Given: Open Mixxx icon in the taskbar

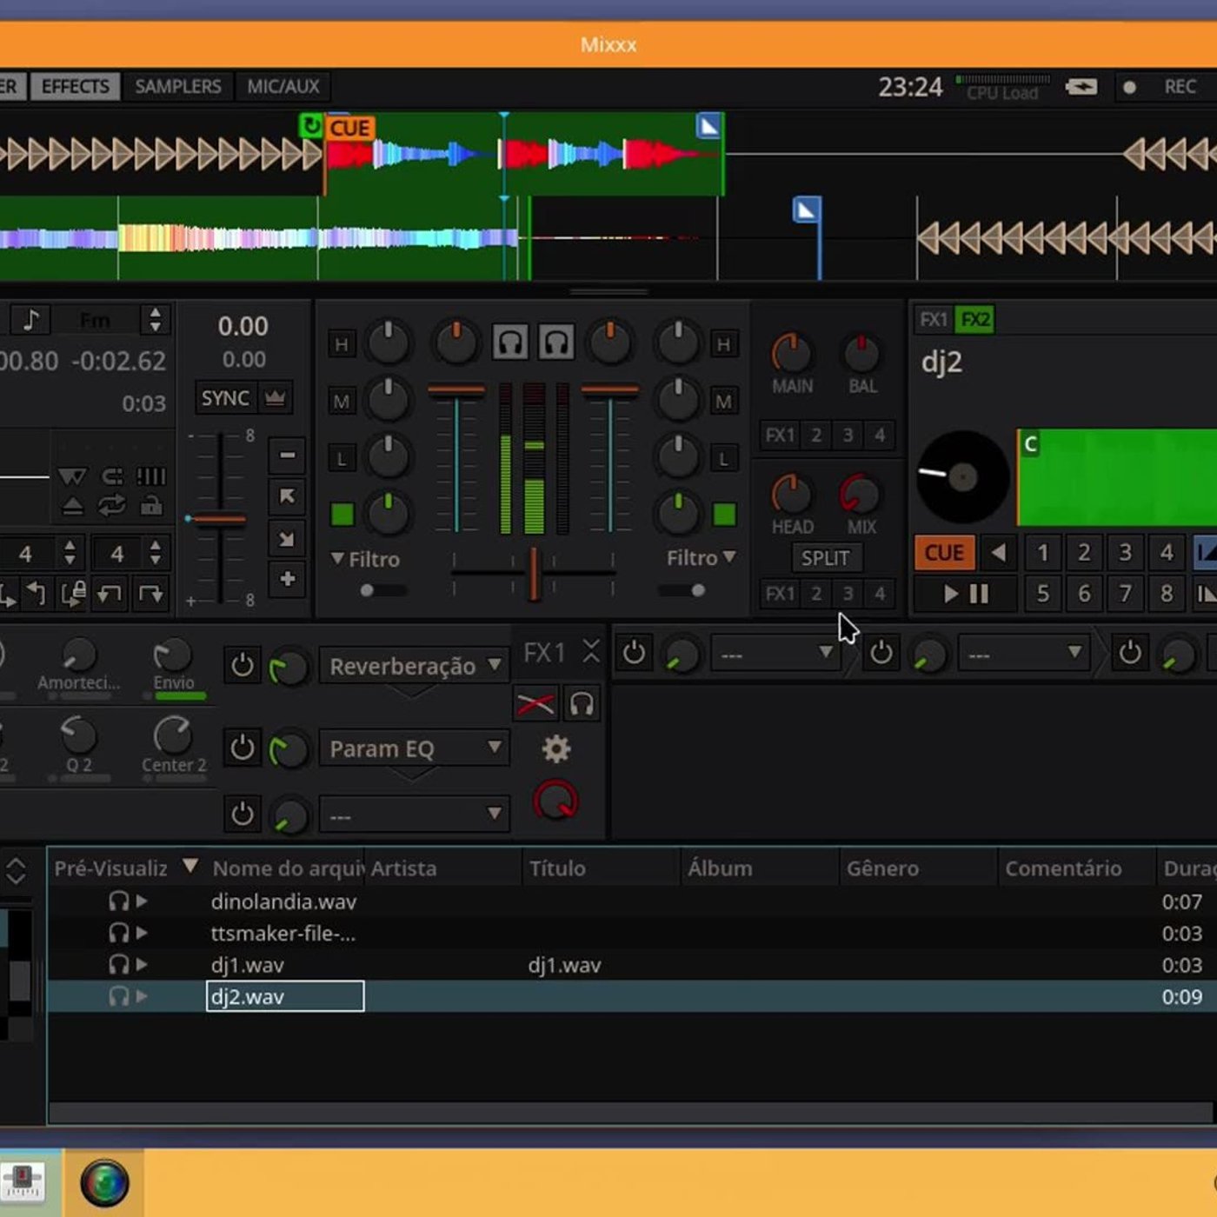Looking at the screenshot, I should (23, 1182).
